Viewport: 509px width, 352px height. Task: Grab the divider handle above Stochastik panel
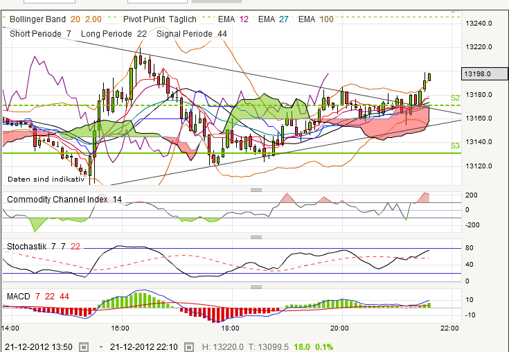(x=256, y=237)
